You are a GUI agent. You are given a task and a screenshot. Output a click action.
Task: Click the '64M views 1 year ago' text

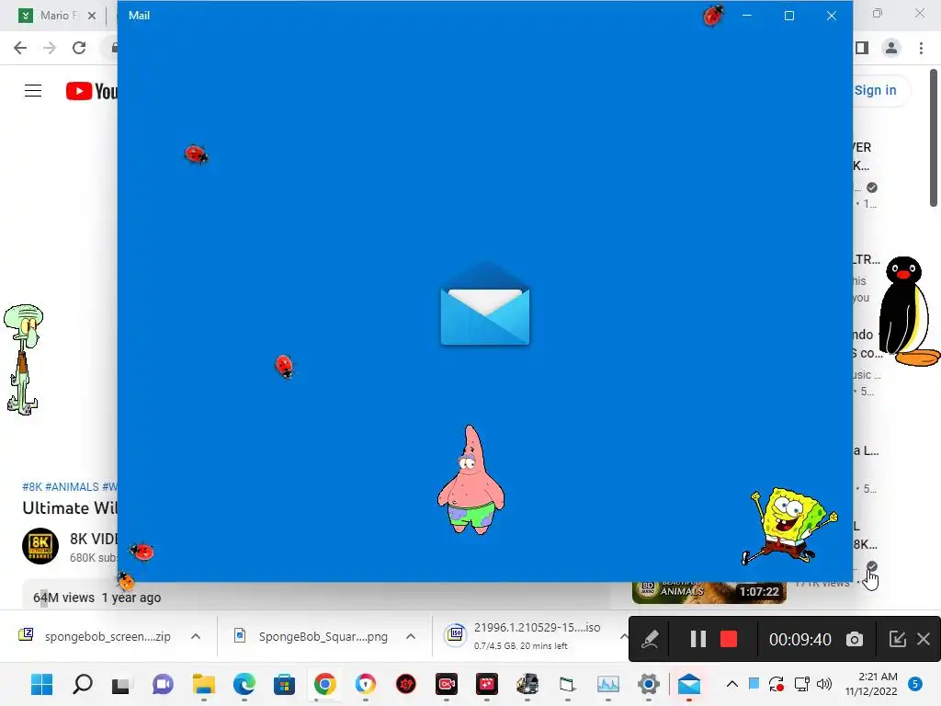click(97, 598)
